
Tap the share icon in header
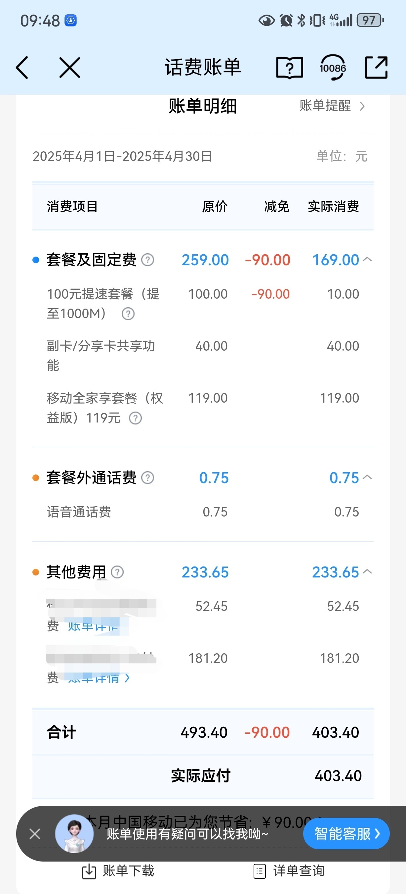pos(376,68)
